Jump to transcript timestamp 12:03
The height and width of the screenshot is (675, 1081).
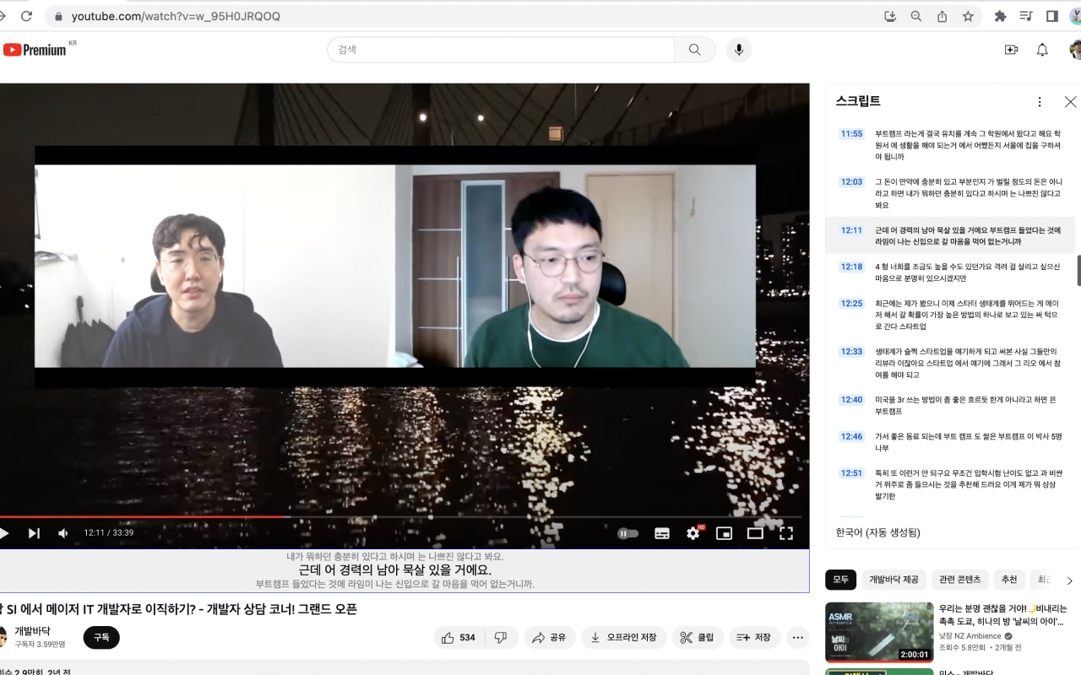[851, 182]
